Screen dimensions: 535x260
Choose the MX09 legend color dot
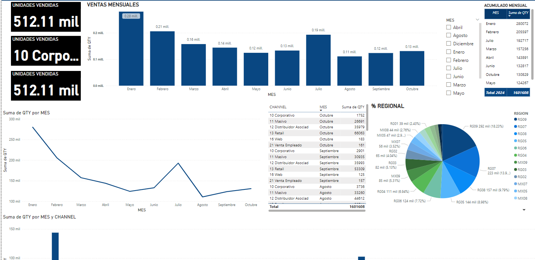coord(515,162)
